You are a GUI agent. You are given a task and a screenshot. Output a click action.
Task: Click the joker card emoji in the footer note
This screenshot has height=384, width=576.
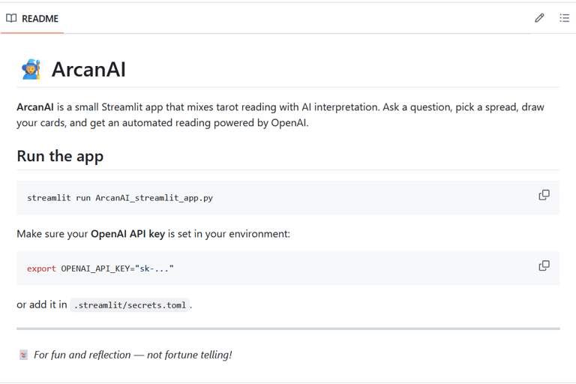[23, 355]
